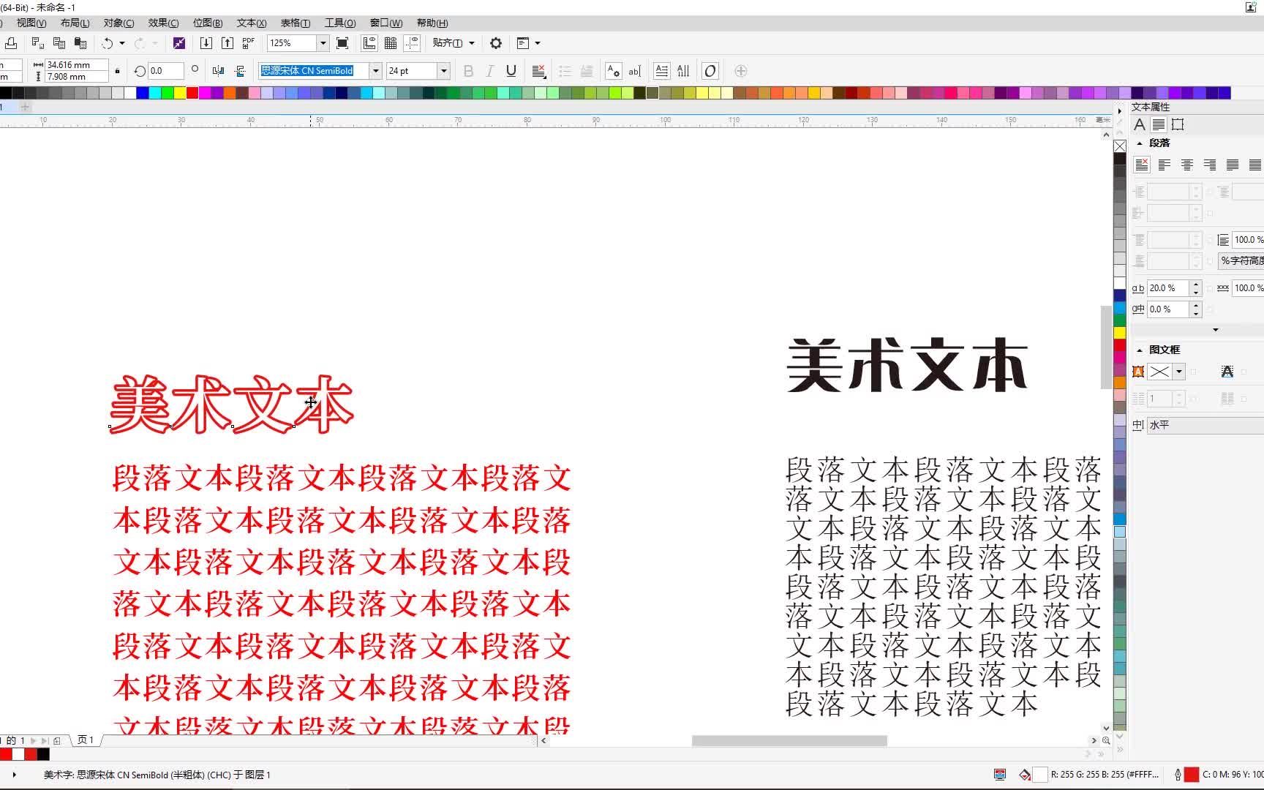Click the bullet list icon

(x=565, y=71)
